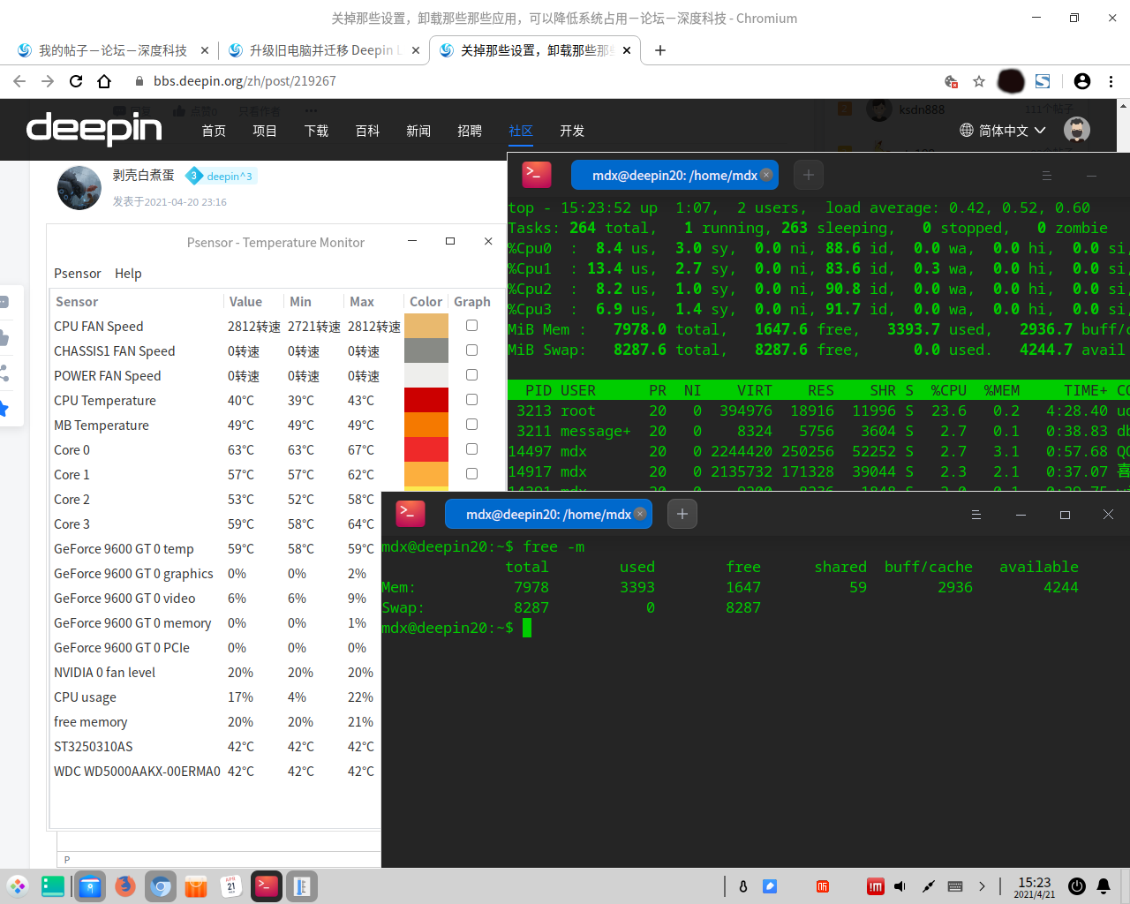The image size is (1130, 904).
Task: Open CPU Temperature red color swatch
Action: [426, 400]
